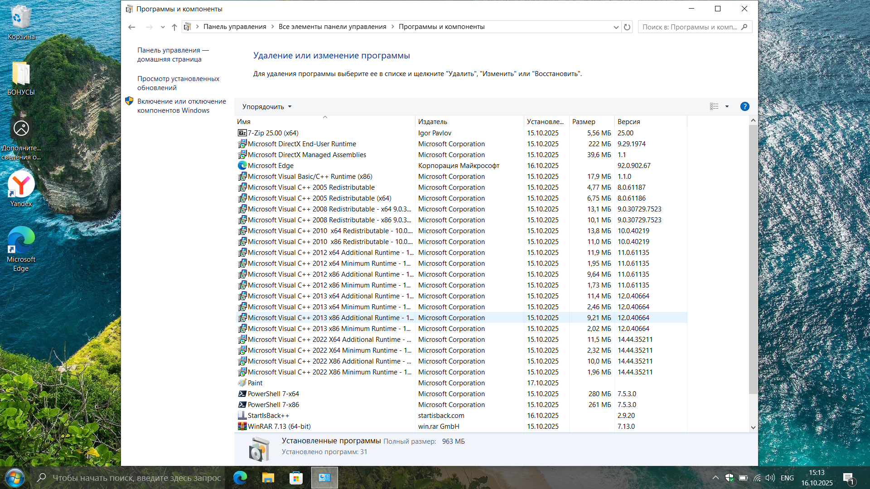Click the Help question mark icon
Screen dimensions: 870x489
point(744,106)
